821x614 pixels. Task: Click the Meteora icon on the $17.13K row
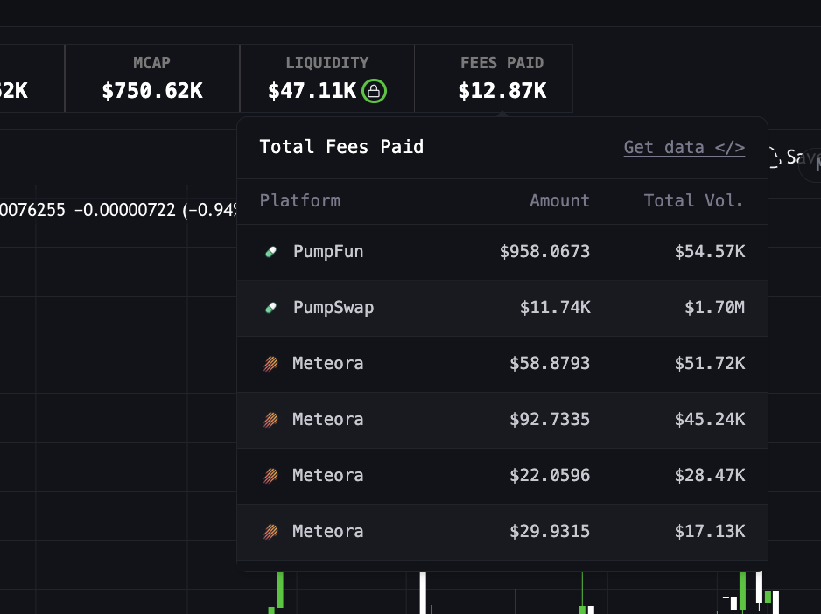pyautogui.click(x=270, y=531)
